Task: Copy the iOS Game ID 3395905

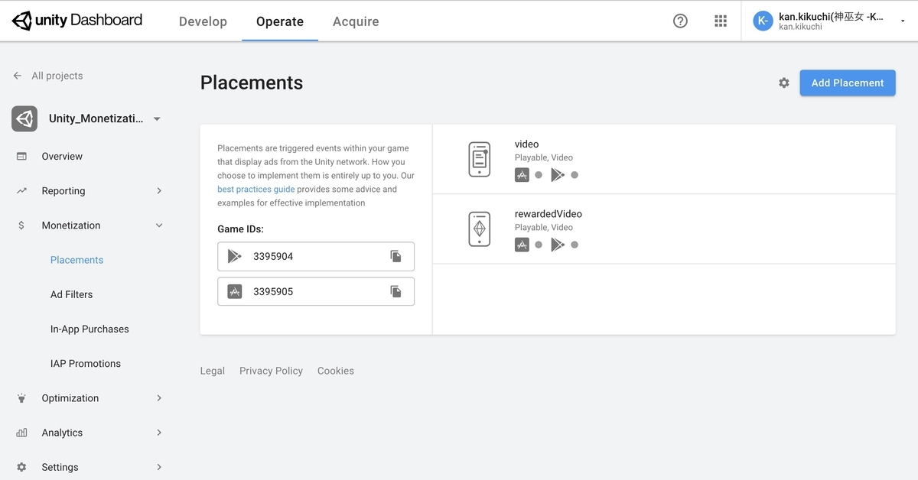Action: pyautogui.click(x=396, y=291)
